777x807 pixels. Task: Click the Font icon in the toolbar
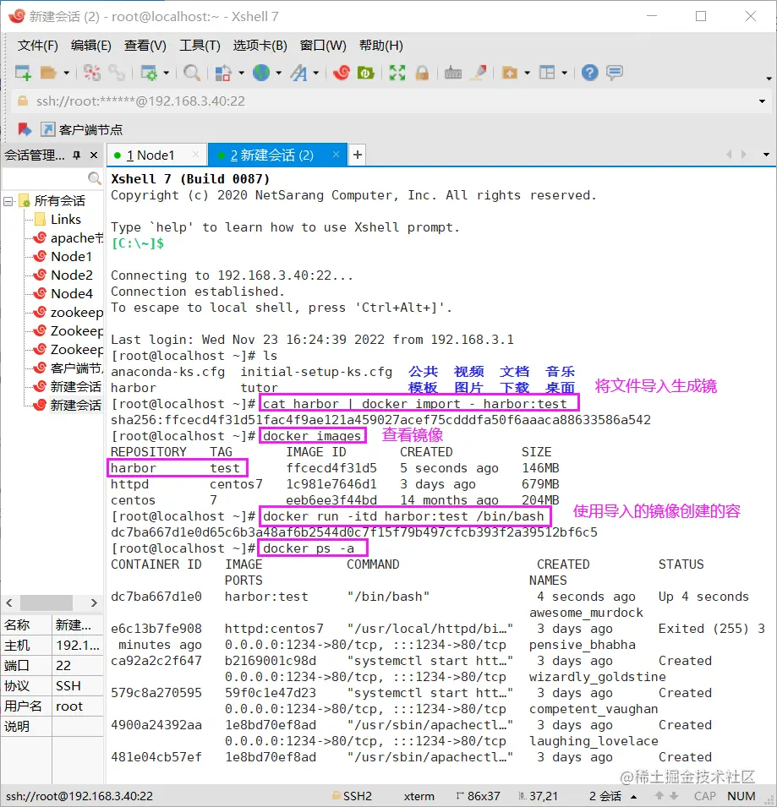point(298,73)
